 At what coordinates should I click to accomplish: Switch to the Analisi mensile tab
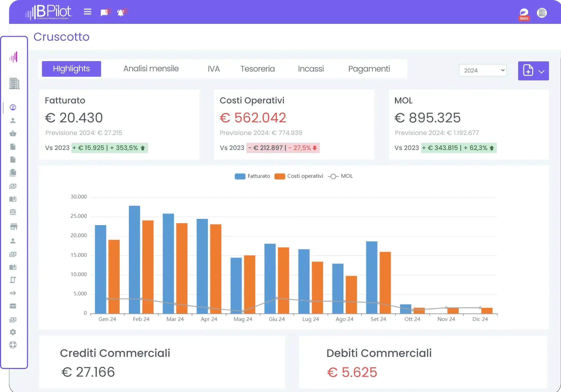click(151, 69)
